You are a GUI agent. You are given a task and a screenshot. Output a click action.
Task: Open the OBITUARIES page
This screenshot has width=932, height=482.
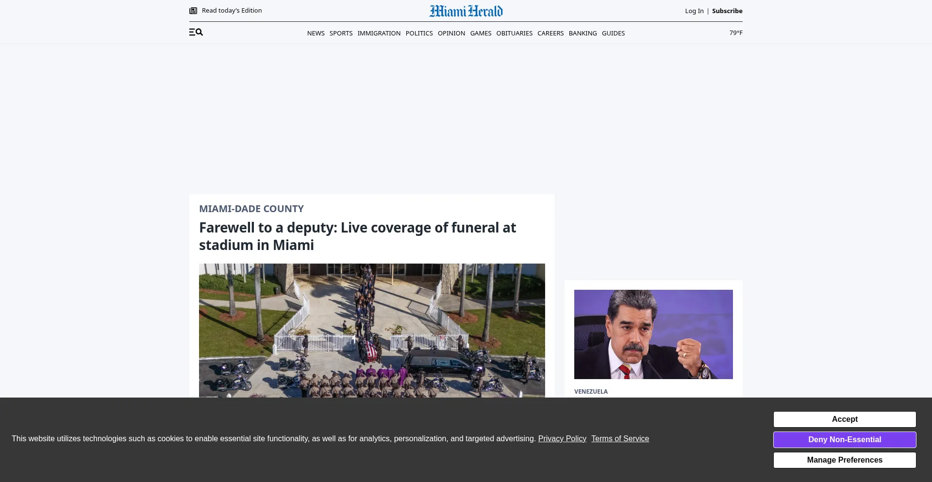(x=514, y=33)
